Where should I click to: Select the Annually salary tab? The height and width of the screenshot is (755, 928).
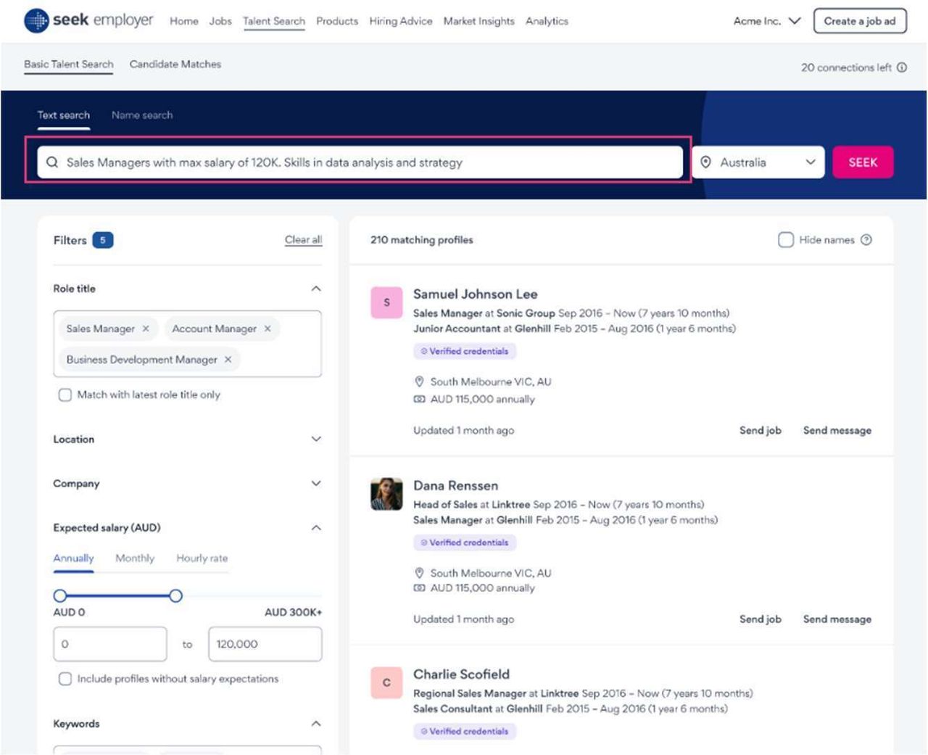[73, 558]
